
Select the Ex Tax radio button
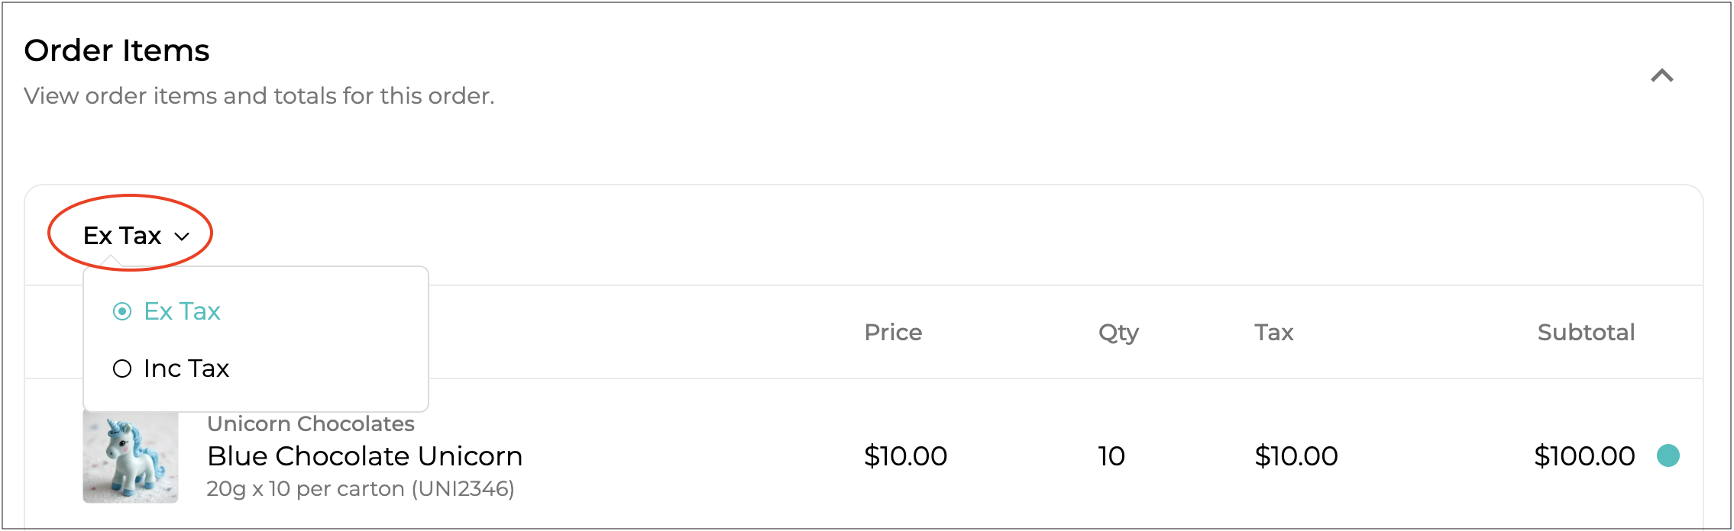pyautogui.click(x=122, y=311)
